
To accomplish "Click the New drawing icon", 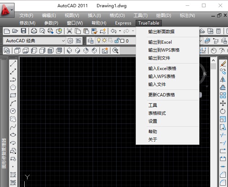I will (7, 31).
